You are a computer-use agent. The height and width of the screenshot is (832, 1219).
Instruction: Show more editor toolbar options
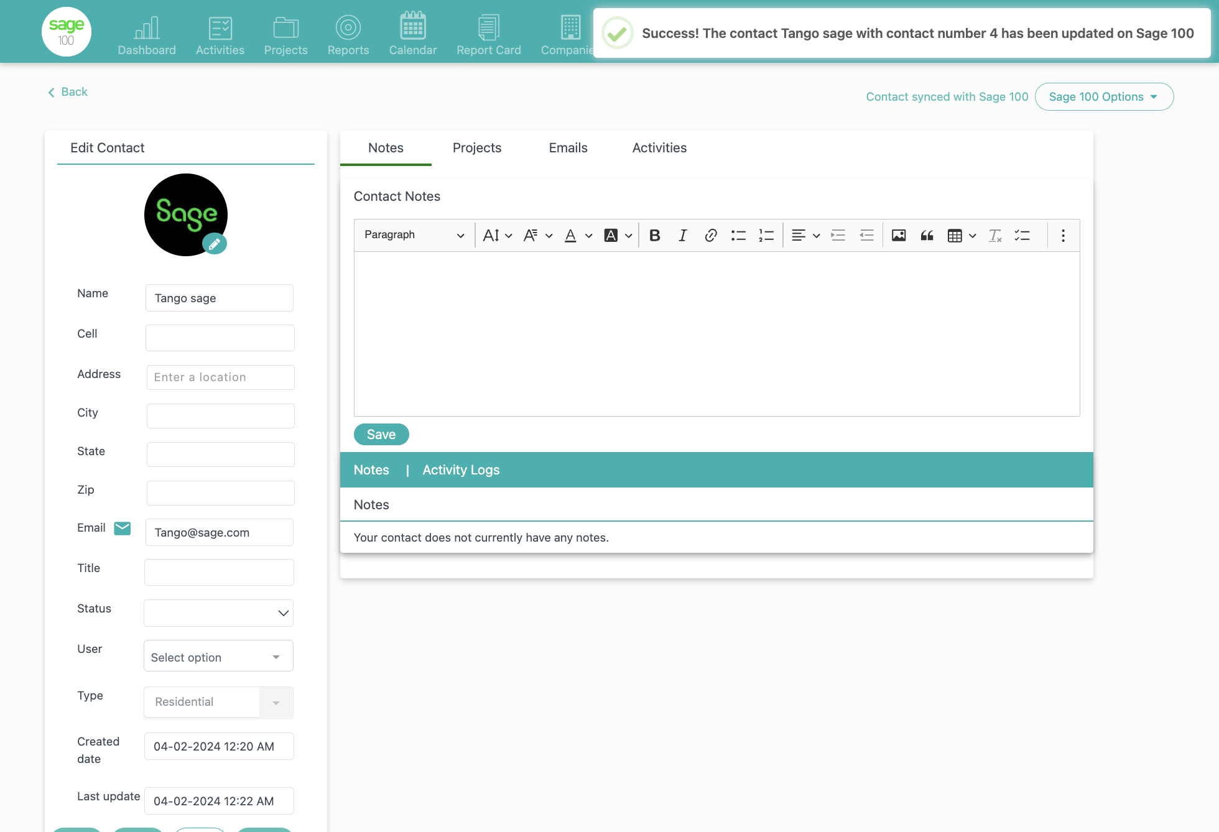tap(1063, 235)
